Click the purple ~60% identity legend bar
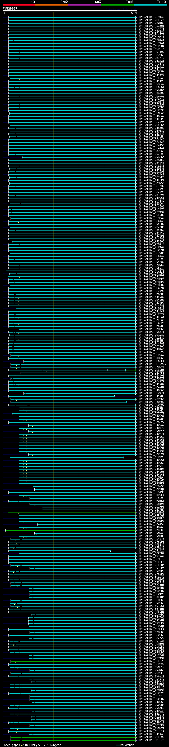Screen dimensions: 169x747 (85, 5)
